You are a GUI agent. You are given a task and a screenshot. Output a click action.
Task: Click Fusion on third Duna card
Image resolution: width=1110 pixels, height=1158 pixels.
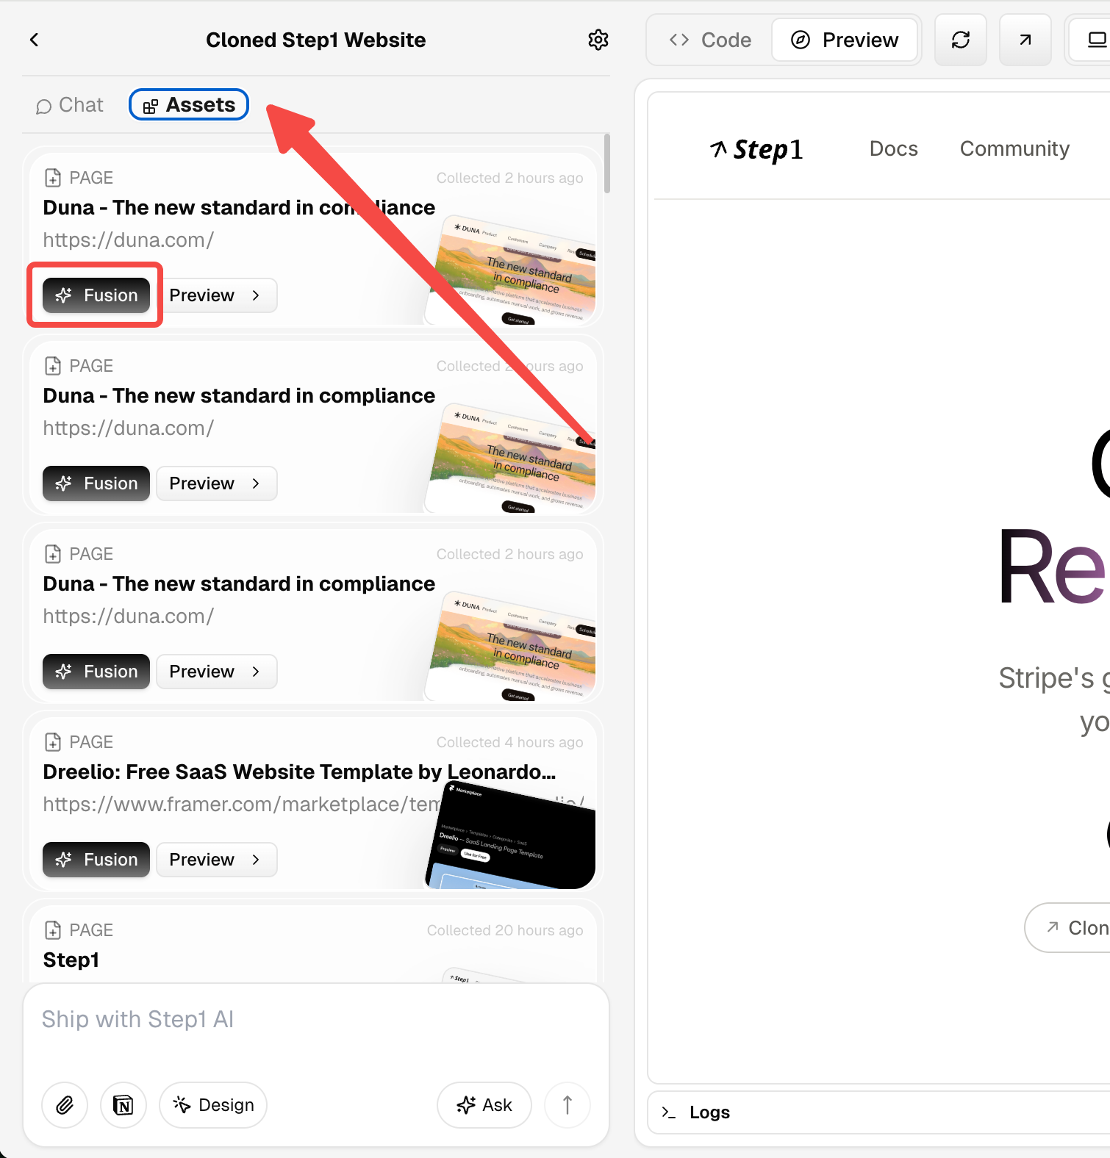click(x=96, y=672)
